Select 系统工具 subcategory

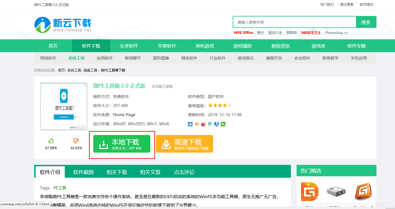click(x=76, y=58)
